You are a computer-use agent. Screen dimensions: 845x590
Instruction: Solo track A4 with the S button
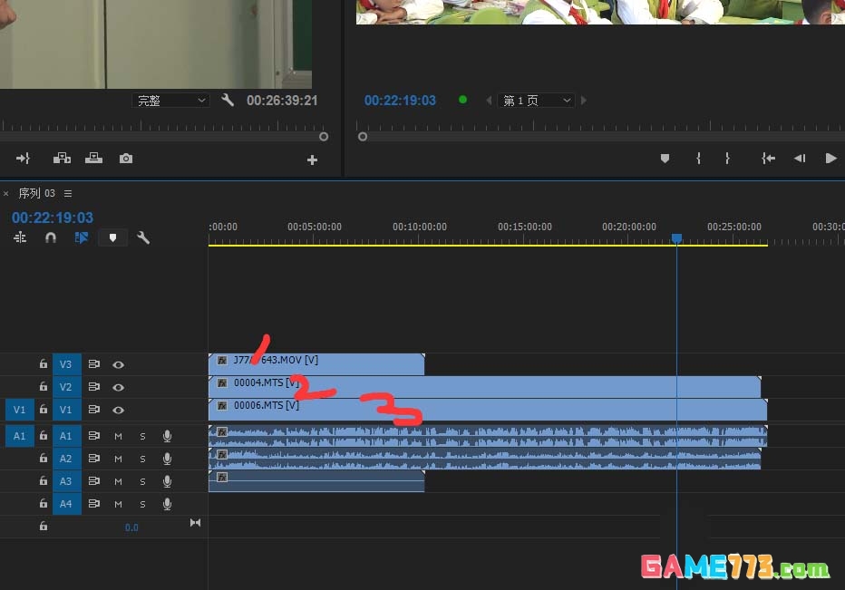143,504
